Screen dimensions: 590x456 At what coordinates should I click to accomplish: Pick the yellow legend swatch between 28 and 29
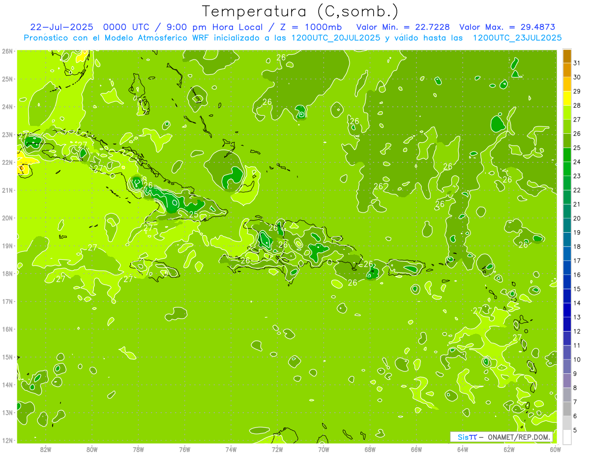[x=567, y=98]
